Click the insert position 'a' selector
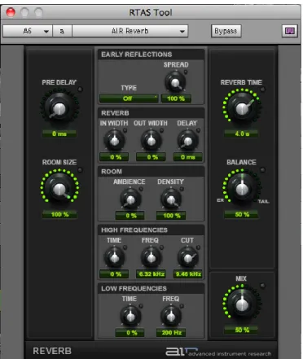The width and height of the screenshot is (303, 359). click(x=62, y=31)
